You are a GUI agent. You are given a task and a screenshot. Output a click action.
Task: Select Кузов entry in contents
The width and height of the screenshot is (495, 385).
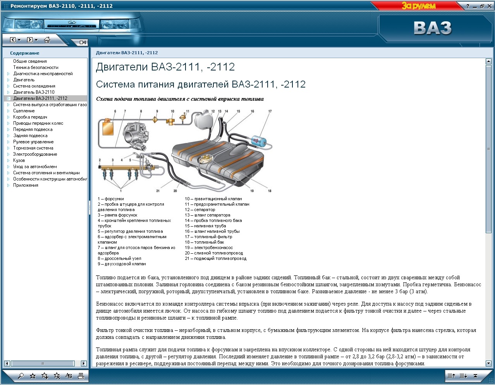click(19, 160)
